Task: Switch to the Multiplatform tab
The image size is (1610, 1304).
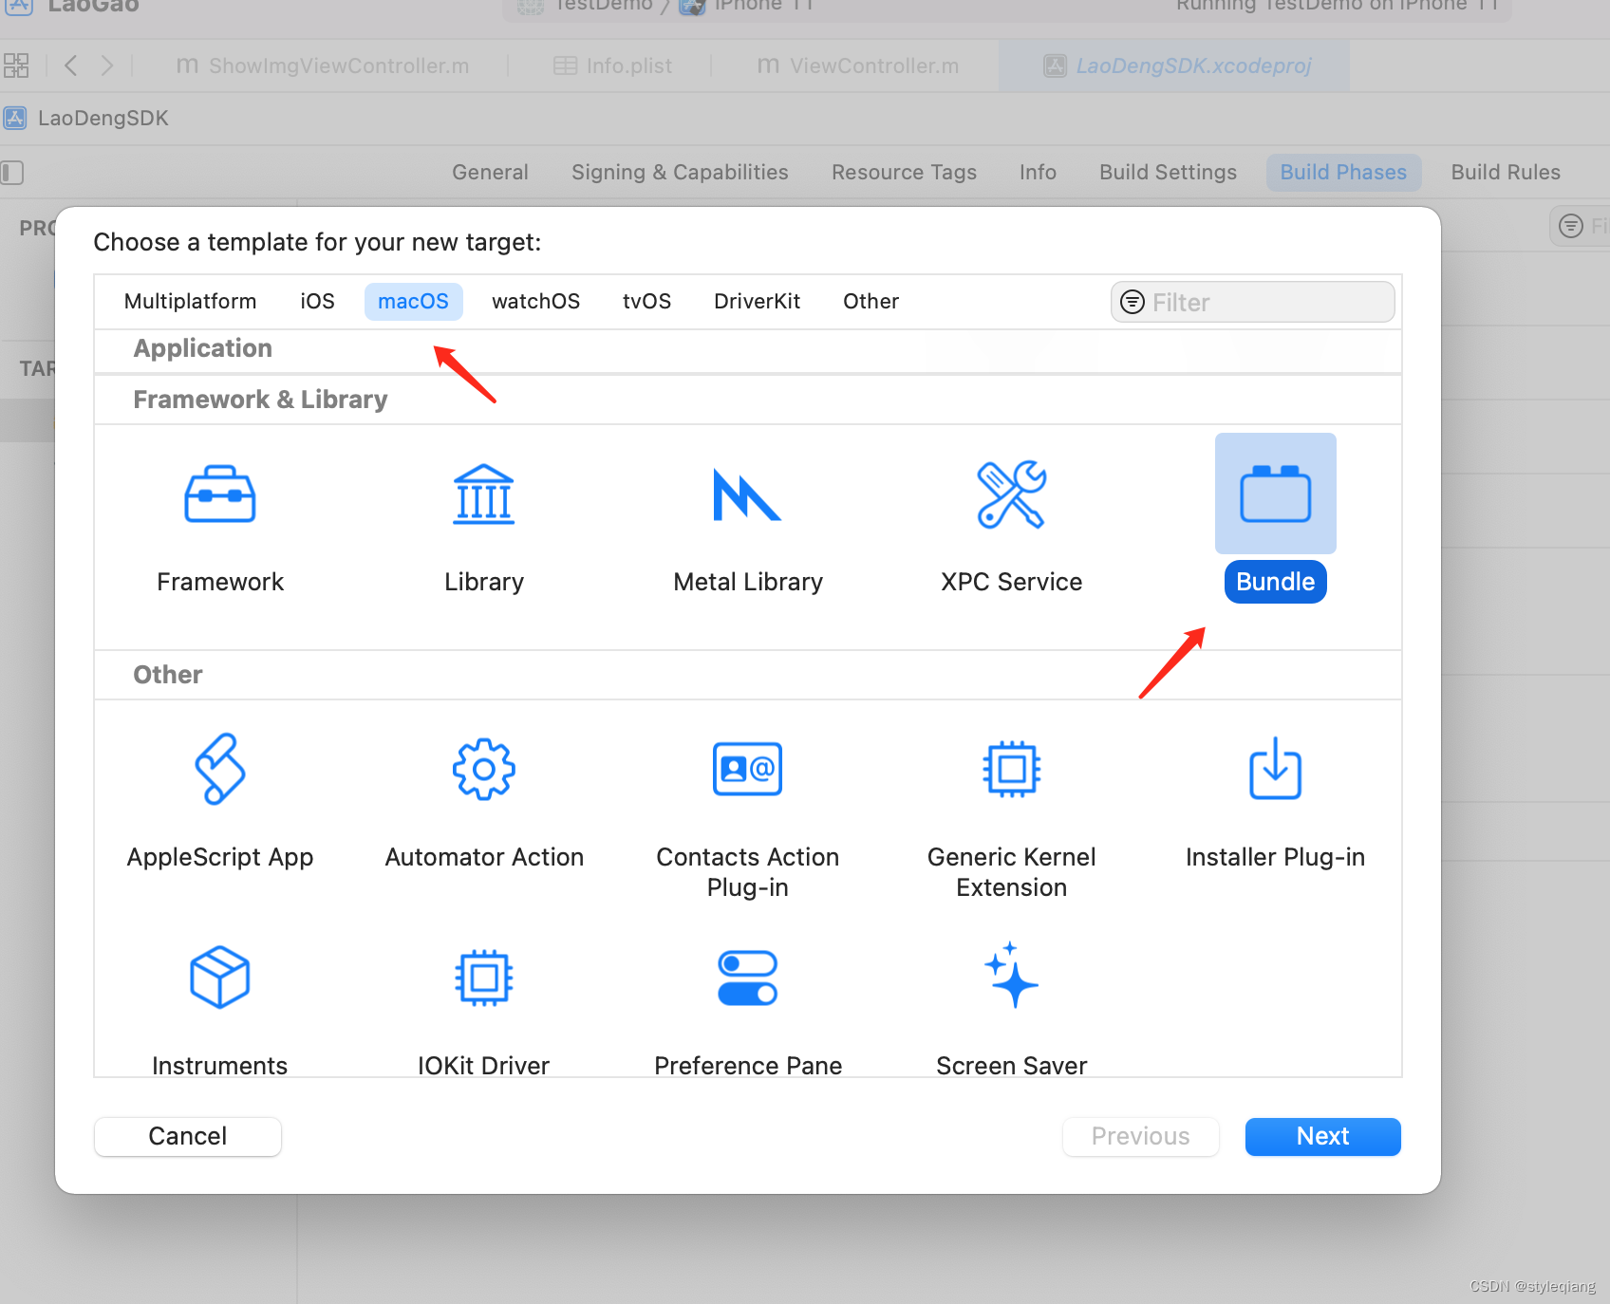Action: tap(190, 302)
